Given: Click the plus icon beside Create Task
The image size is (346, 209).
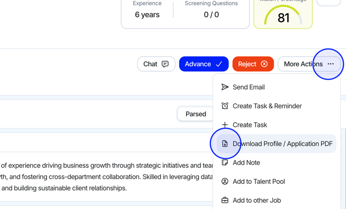Looking at the screenshot, I should (225, 125).
